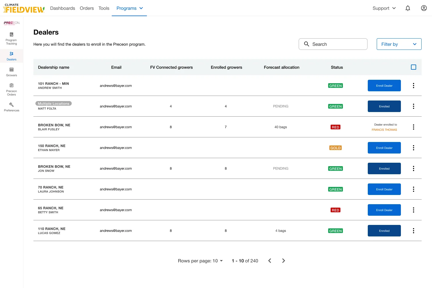Open the Tools menu item
Viewport: 432px width, 288px height.
[104, 8]
